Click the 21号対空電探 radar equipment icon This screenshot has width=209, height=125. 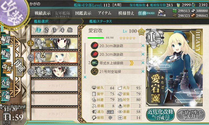[x=95, y=71]
